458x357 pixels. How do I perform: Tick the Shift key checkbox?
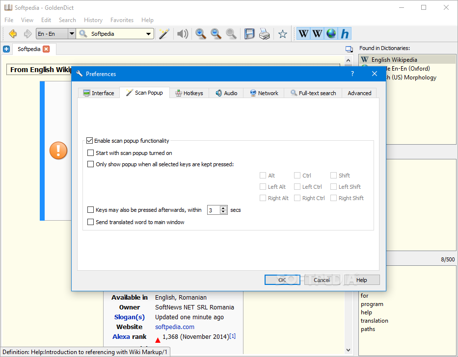coord(333,176)
